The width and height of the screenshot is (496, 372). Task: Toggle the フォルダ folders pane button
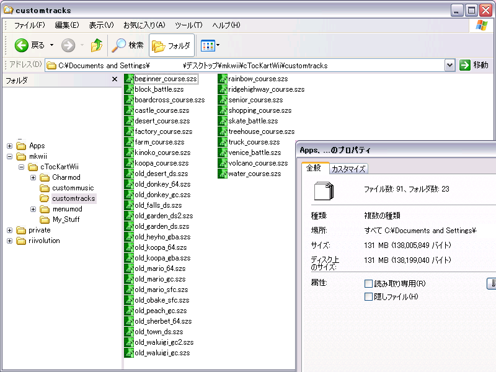tap(172, 45)
